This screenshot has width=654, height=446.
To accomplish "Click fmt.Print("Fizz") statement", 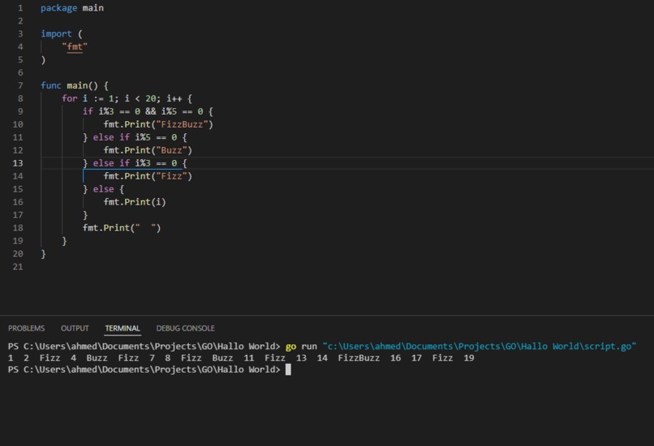I will [148, 176].
